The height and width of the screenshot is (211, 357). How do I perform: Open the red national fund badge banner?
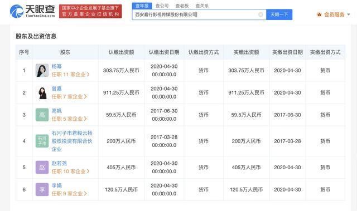pyautogui.click(x=90, y=11)
